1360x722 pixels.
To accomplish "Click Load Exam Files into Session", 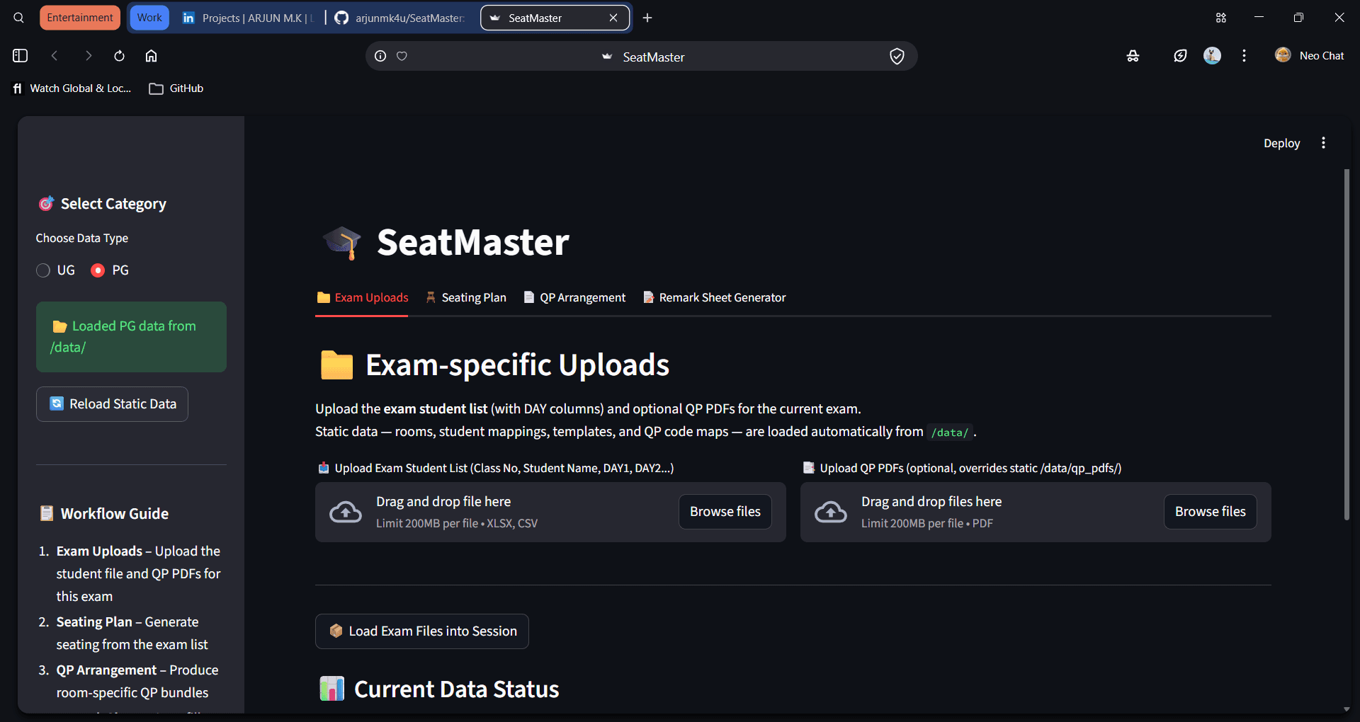I will point(421,631).
